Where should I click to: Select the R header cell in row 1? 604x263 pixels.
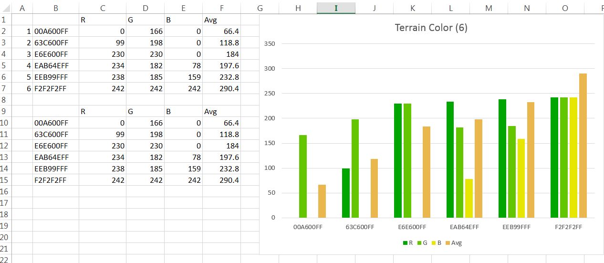(103, 20)
